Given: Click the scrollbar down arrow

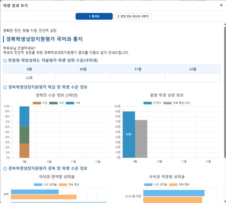Looking at the screenshot, I should [225, 201].
